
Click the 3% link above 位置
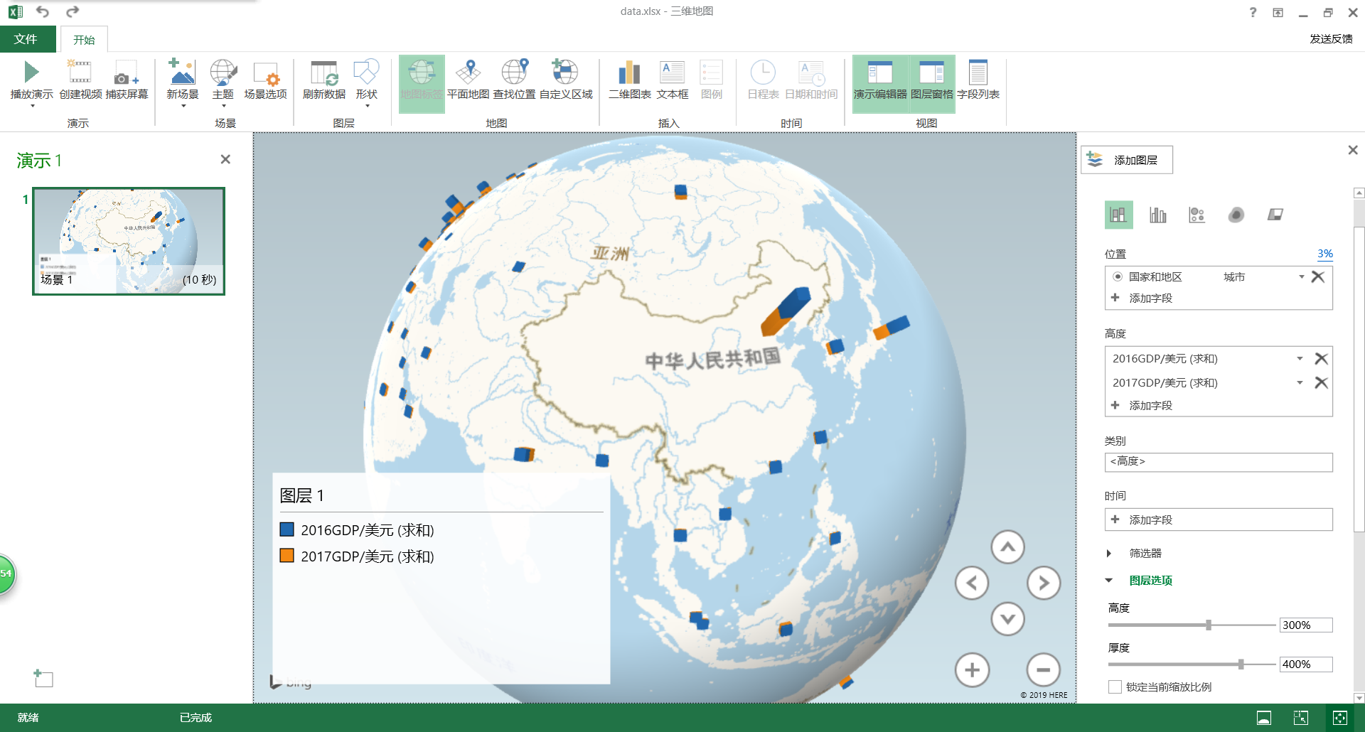(x=1324, y=254)
